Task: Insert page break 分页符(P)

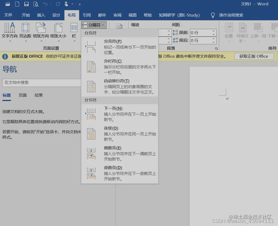Action: point(120,47)
